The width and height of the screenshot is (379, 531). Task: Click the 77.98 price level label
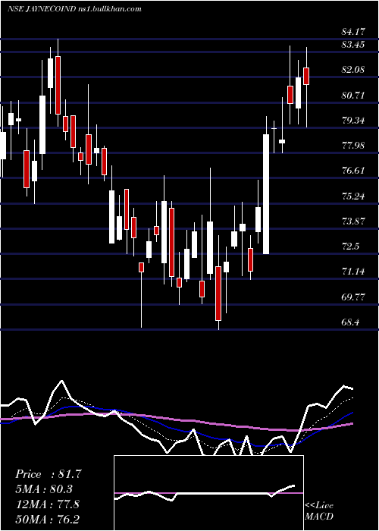pos(353,146)
